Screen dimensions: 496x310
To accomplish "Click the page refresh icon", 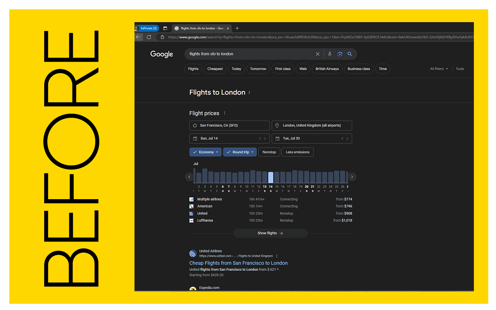I will pos(149,37).
